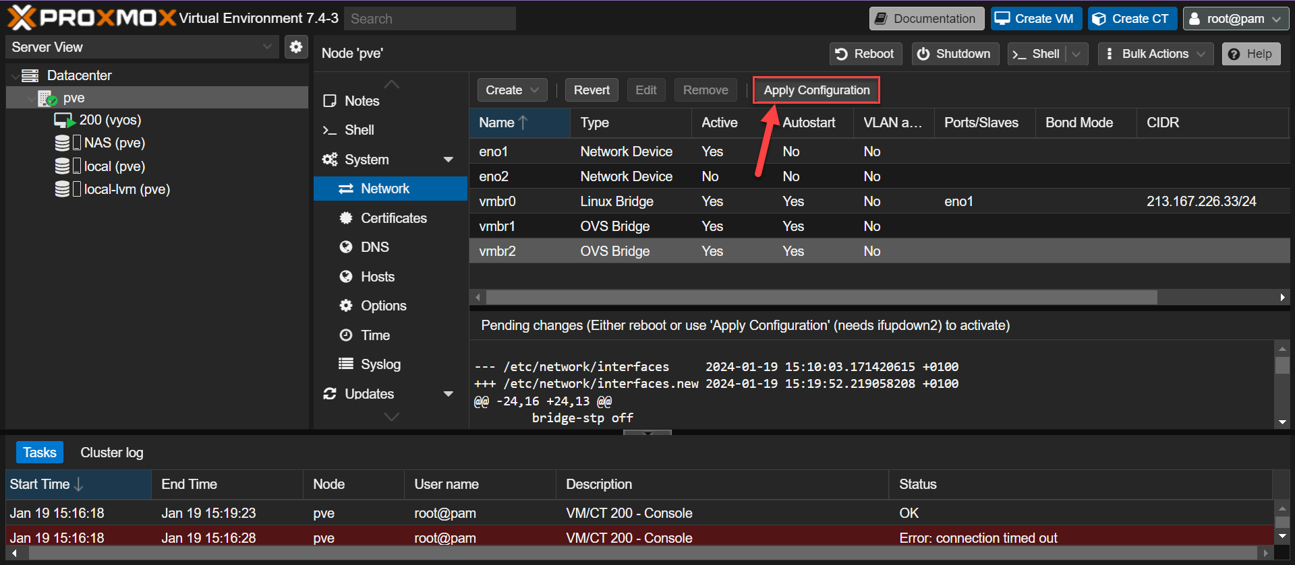Select the vmbr1 OVS Bridge row

pos(880,226)
